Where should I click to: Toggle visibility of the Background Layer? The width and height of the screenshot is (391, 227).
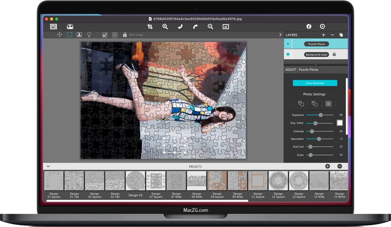click(288, 54)
